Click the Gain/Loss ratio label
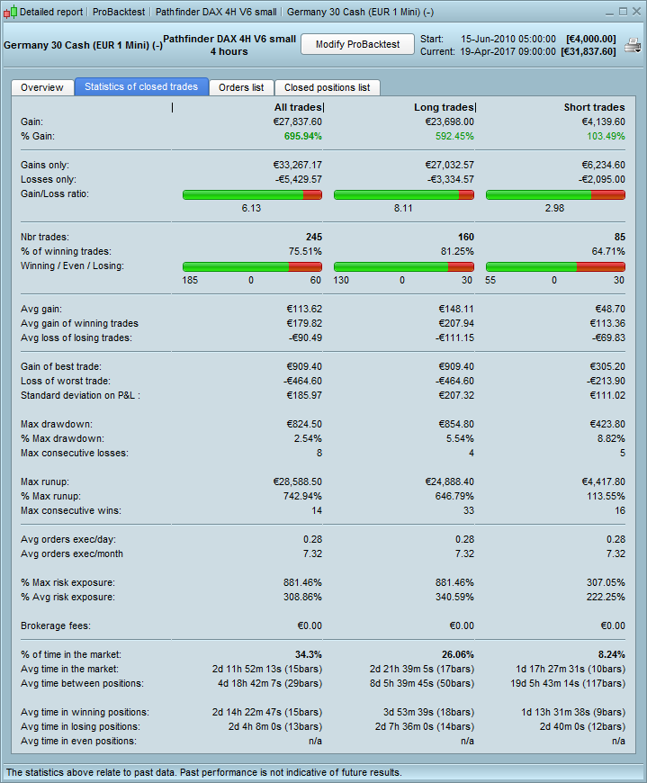 click(54, 193)
